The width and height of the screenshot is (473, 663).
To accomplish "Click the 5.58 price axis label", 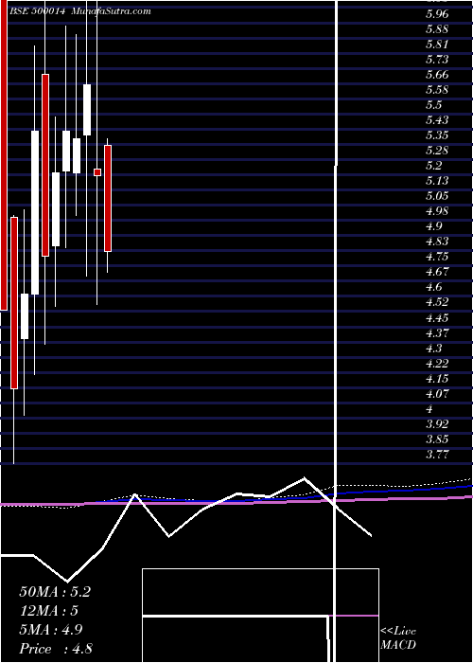I will (x=437, y=90).
